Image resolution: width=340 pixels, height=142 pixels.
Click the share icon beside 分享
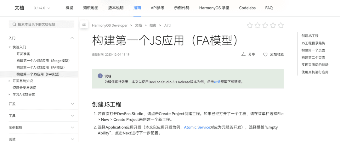pos(243,54)
